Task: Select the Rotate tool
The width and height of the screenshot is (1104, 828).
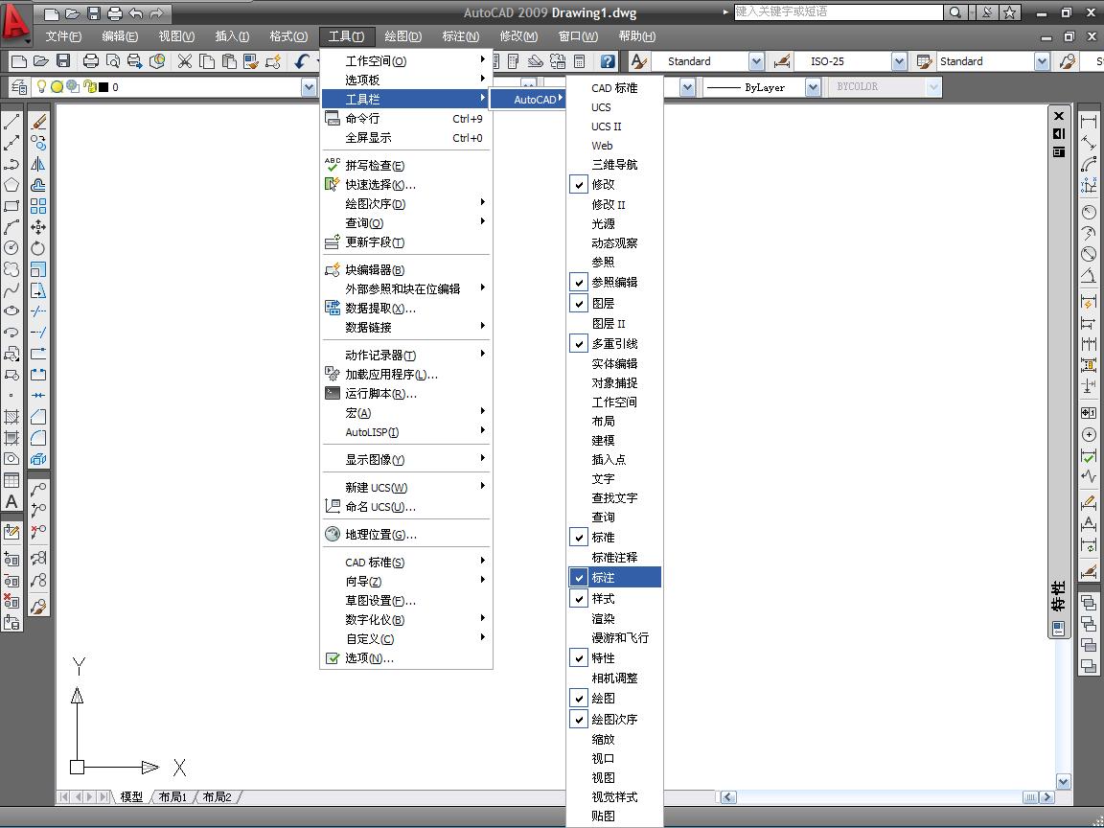Action: pos(38,248)
